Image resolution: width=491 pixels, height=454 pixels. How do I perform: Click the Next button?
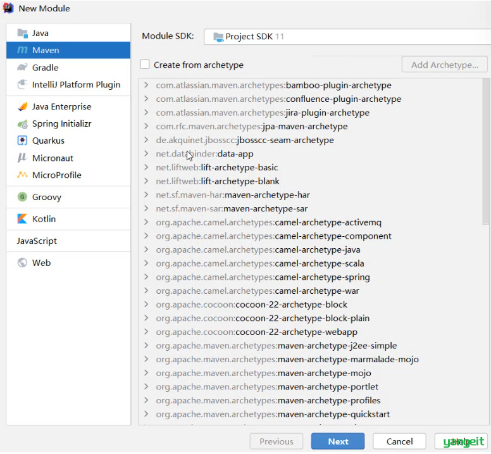click(338, 441)
